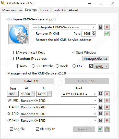Click the Port input field showing 1688

(x=87, y=34)
